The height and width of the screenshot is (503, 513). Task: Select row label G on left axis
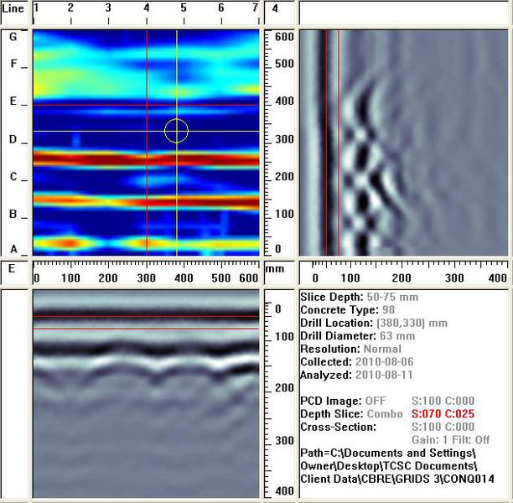13,36
